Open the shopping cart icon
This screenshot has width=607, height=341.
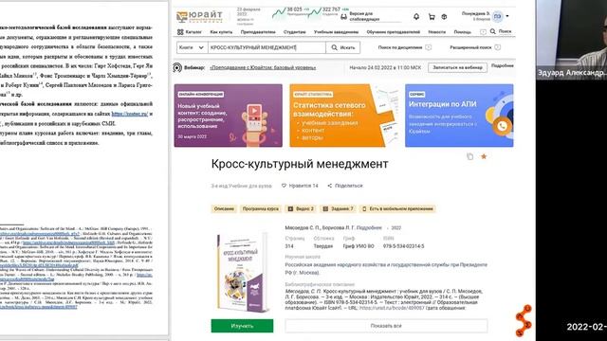pyautogui.click(x=432, y=17)
